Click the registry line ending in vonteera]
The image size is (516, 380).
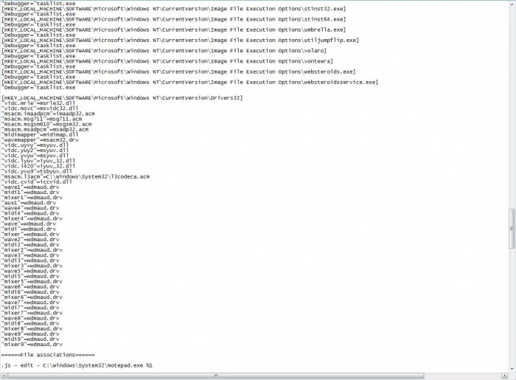click(x=167, y=61)
